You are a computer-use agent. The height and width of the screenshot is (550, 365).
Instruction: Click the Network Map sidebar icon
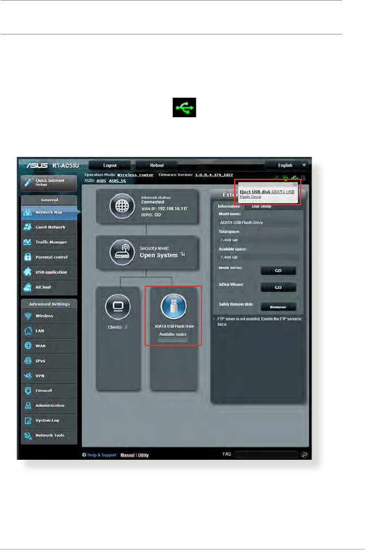(x=28, y=212)
